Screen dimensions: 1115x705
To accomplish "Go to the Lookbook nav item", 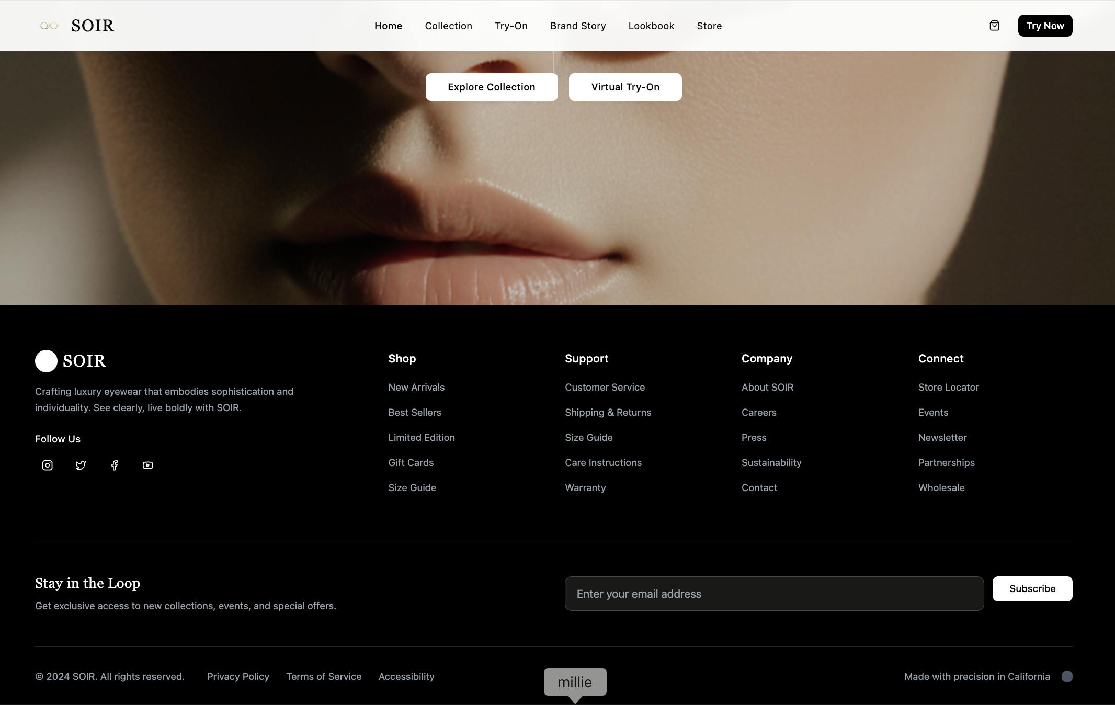I will click(x=651, y=26).
